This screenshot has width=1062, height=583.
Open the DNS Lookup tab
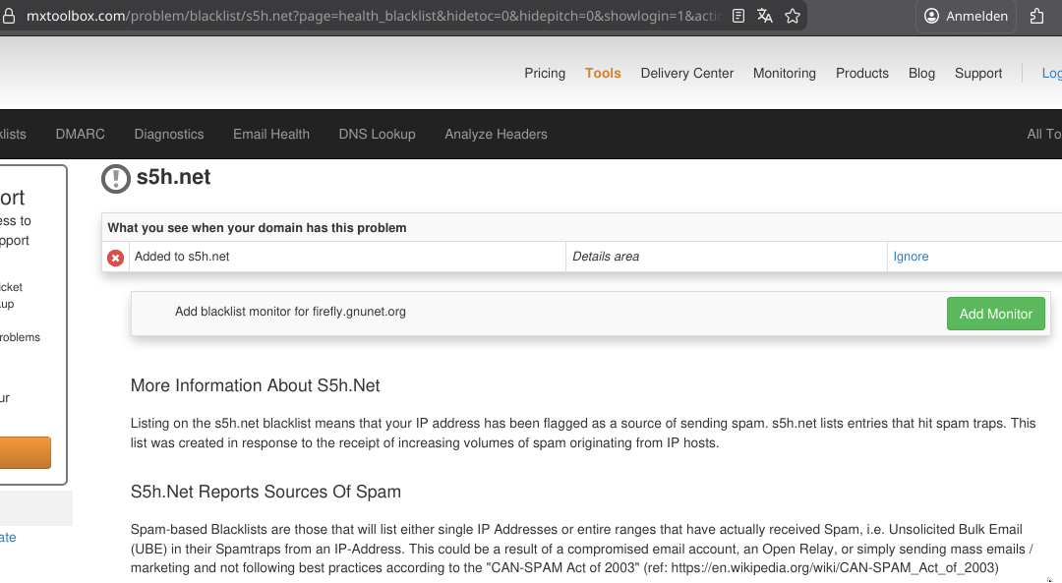[377, 134]
